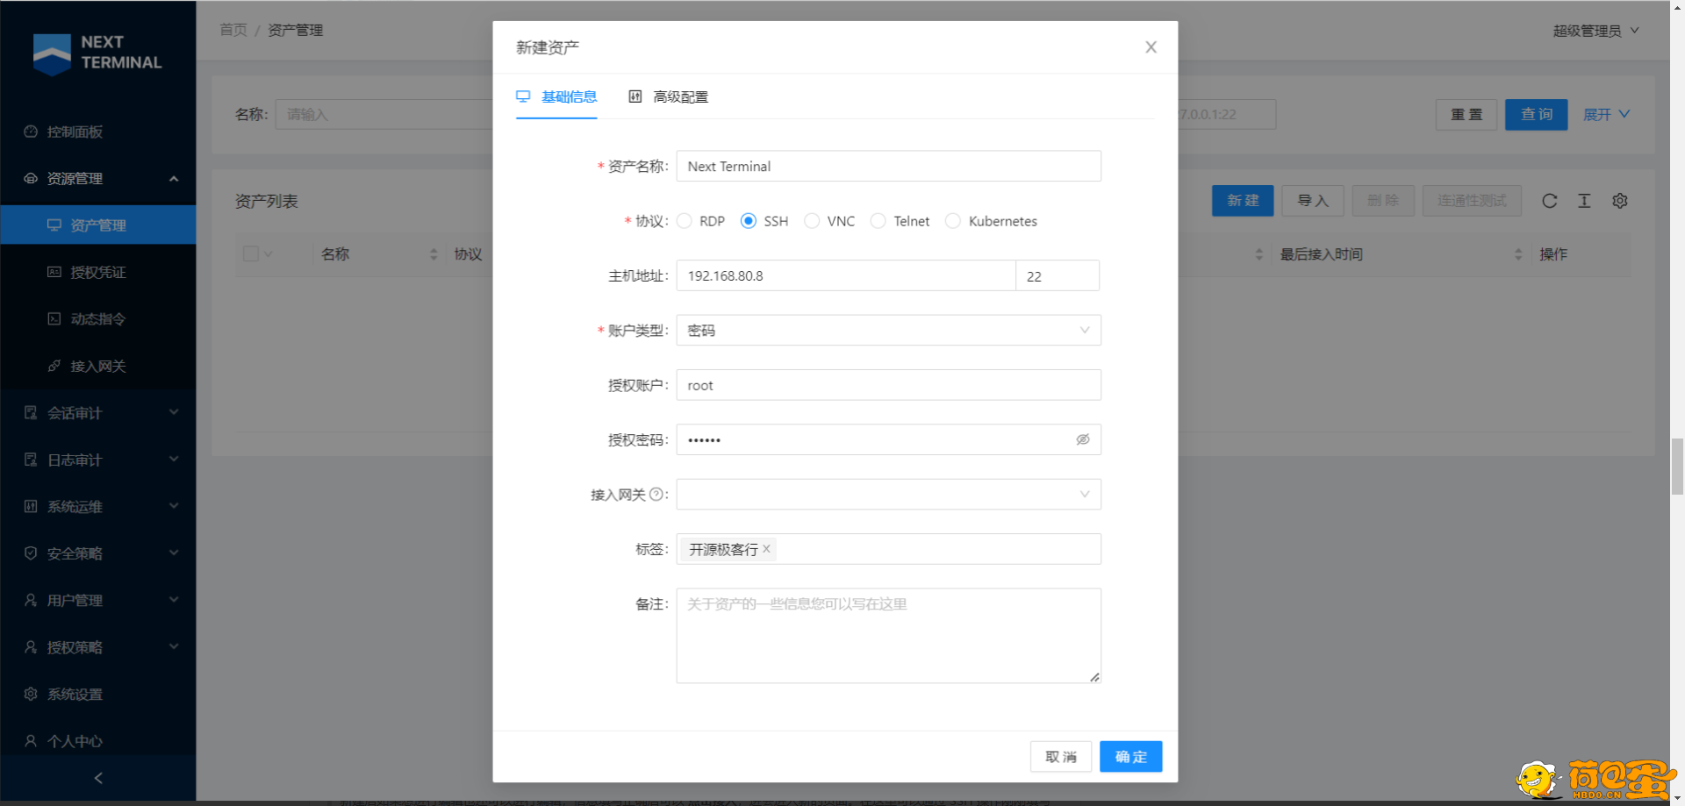Open column settings gear in asset list
Viewport: 1685px width, 806px height.
point(1620,201)
